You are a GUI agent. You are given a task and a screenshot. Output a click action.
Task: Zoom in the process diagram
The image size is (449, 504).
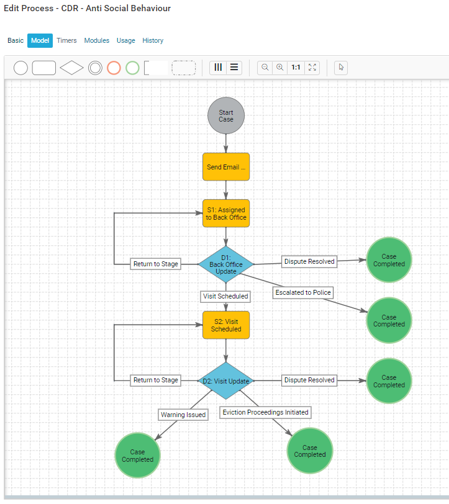[x=280, y=68]
